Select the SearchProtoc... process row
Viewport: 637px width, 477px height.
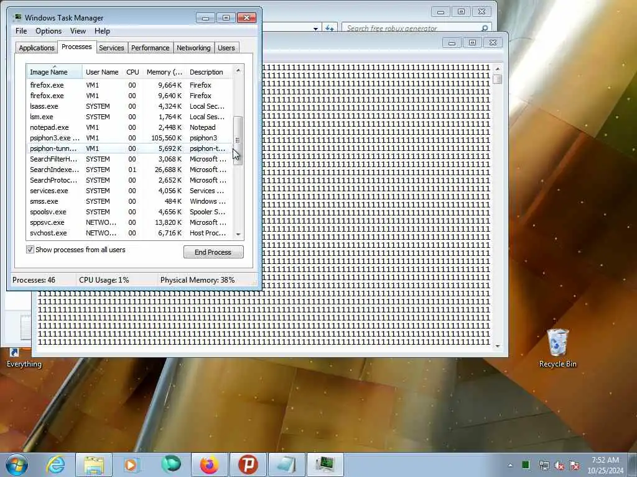tap(130, 180)
